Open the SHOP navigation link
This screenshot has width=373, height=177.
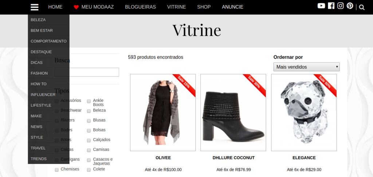(x=204, y=7)
